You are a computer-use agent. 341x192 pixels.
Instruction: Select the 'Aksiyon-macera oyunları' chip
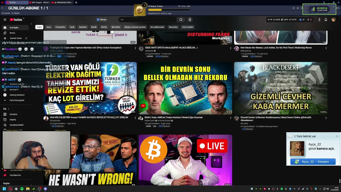click(135, 27)
